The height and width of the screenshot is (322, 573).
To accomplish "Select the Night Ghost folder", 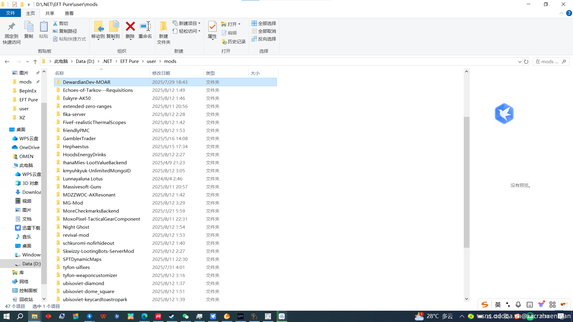I will coord(165,227).
